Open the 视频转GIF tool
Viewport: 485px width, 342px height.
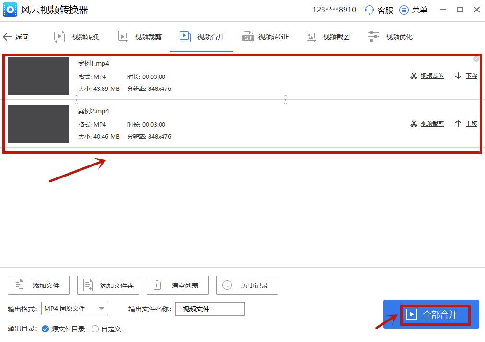click(248, 36)
